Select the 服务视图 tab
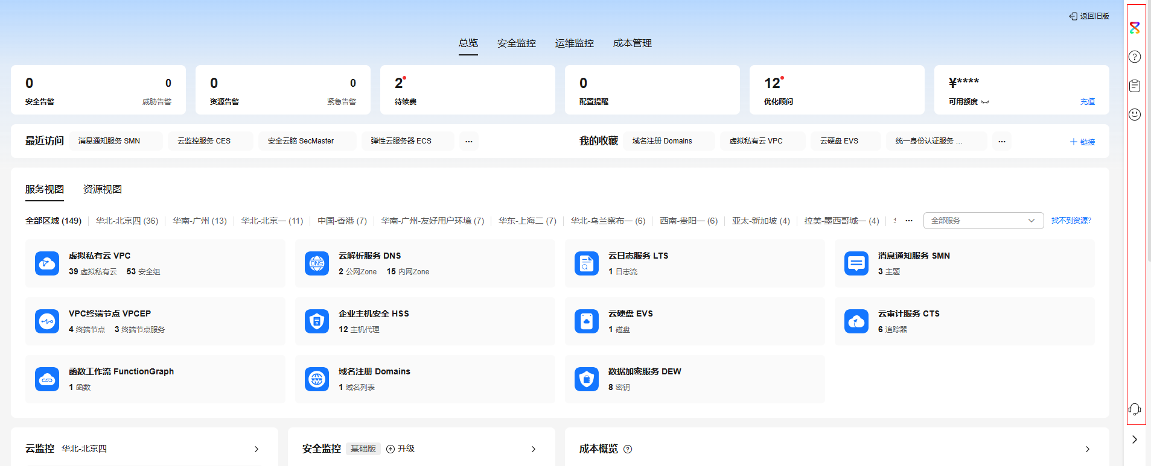Viewport: 1151px width, 466px height. click(x=45, y=189)
